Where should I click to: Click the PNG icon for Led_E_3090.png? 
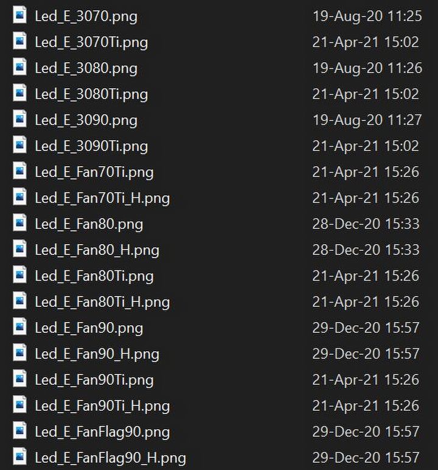pyautogui.click(x=20, y=119)
